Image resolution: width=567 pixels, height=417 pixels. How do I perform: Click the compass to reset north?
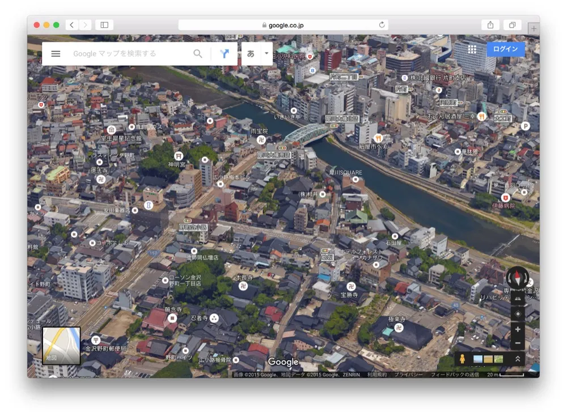point(517,278)
